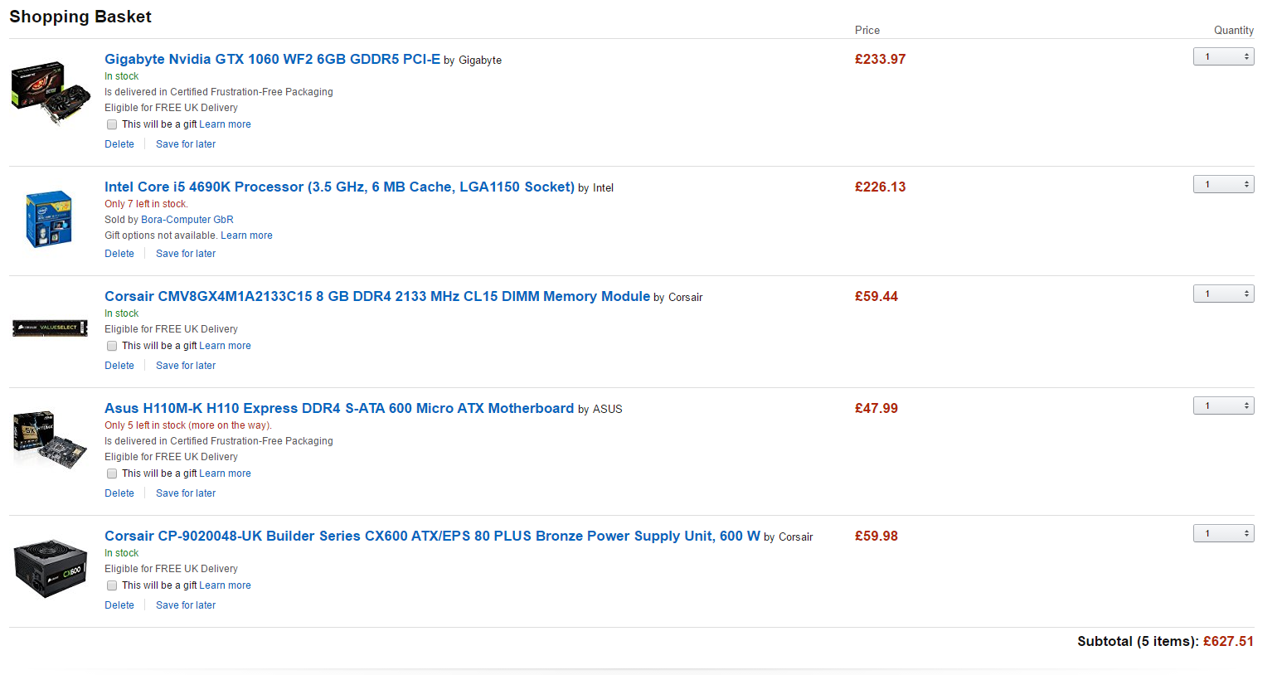Mark the Gigabyte GTX 1060 as a gift
Viewport: 1277px width, 675px height.
click(x=112, y=124)
